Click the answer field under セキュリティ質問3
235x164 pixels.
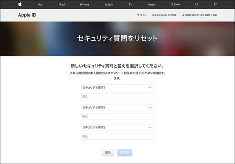[x=117, y=137]
